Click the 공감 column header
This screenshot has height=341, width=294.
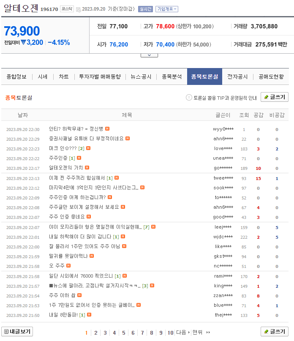(x=259, y=115)
